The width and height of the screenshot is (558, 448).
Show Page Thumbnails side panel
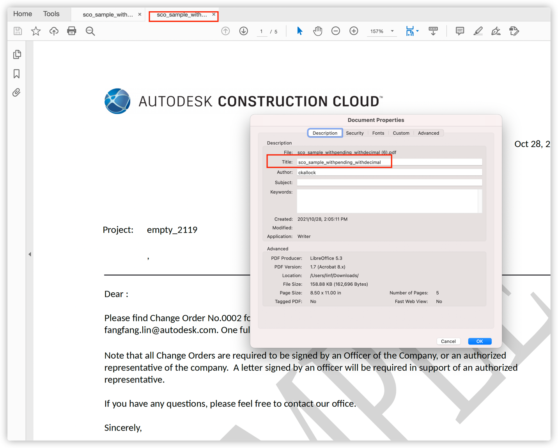[17, 54]
